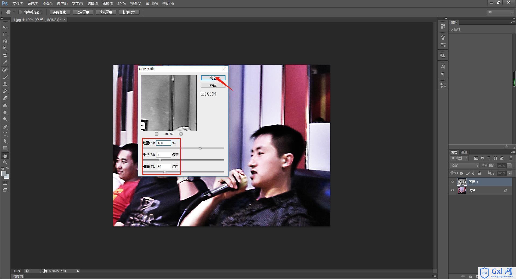Lock image pixels brush icon

coord(468,173)
